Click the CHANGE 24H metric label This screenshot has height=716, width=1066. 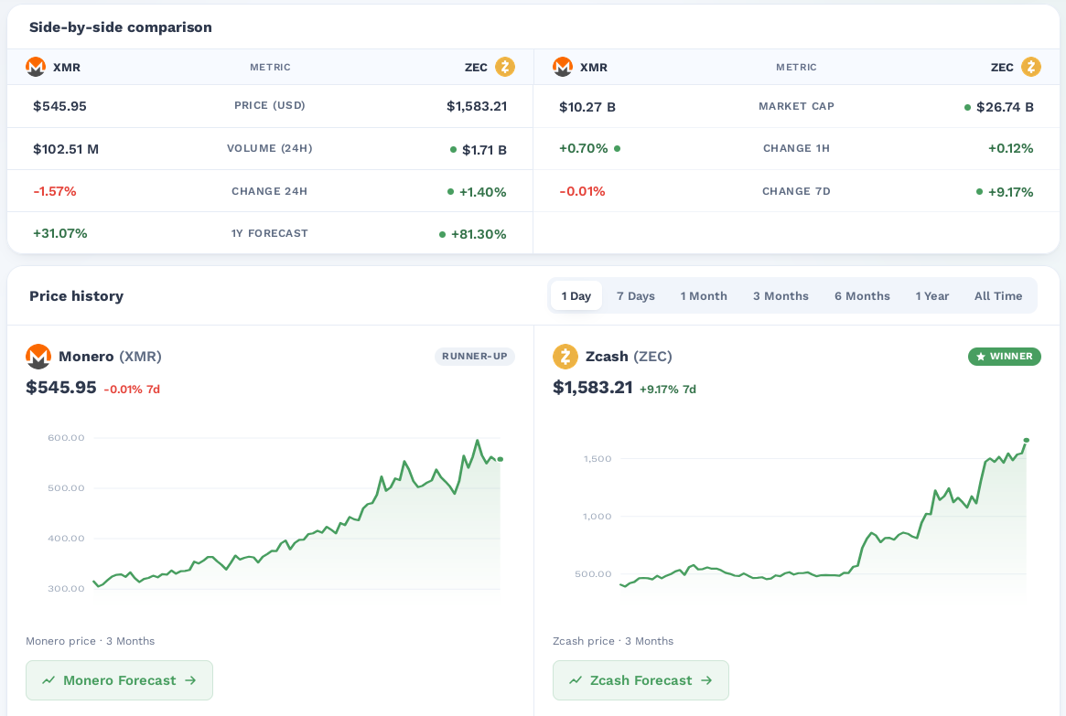[x=270, y=191]
